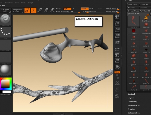
Task: Select the planta 1 tool
Action: coord(146,82)
